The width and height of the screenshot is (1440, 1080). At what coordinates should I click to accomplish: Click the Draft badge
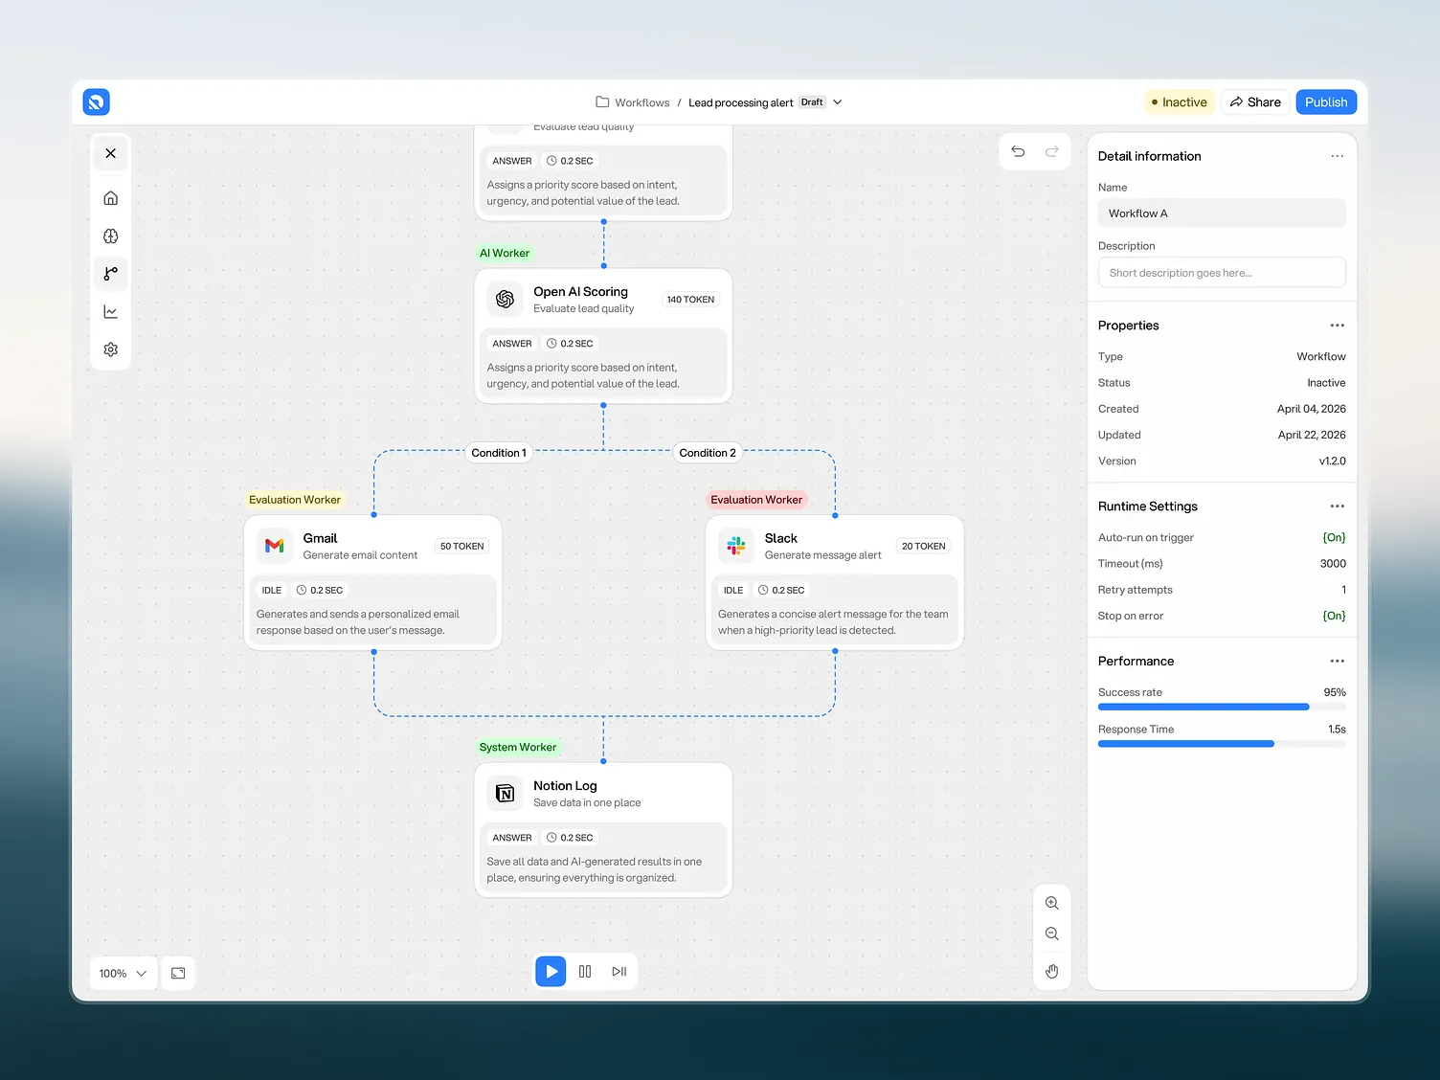(812, 102)
